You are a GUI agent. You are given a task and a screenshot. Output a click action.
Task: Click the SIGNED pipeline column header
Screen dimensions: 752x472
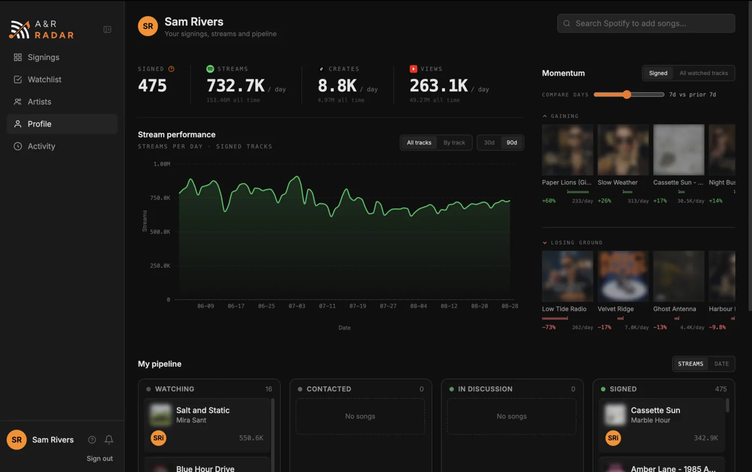tap(663, 389)
